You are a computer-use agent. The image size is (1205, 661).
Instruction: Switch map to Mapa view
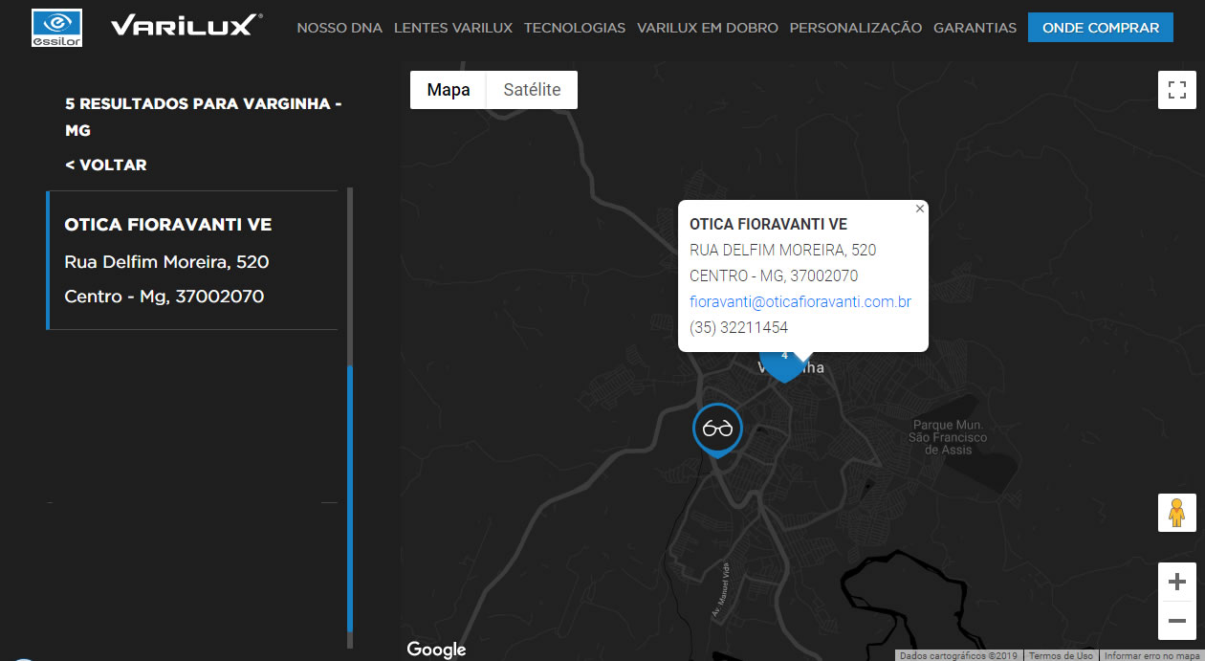tap(449, 90)
